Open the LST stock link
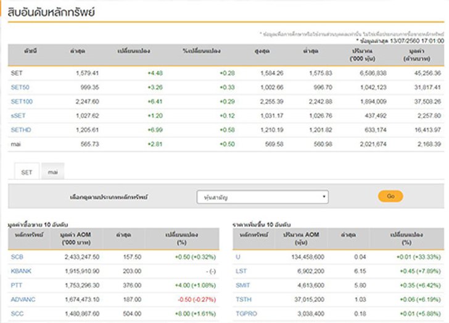Screen dimensions: 449x323 241,271
